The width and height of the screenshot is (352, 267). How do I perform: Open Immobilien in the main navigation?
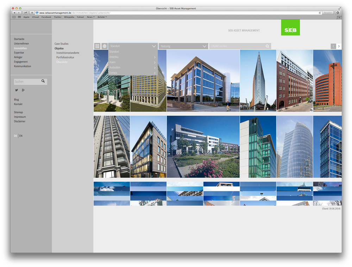pyautogui.click(x=20, y=48)
